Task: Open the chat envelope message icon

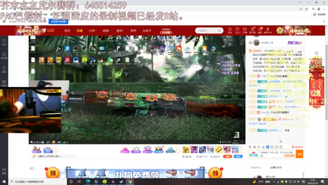Action: (x=254, y=147)
